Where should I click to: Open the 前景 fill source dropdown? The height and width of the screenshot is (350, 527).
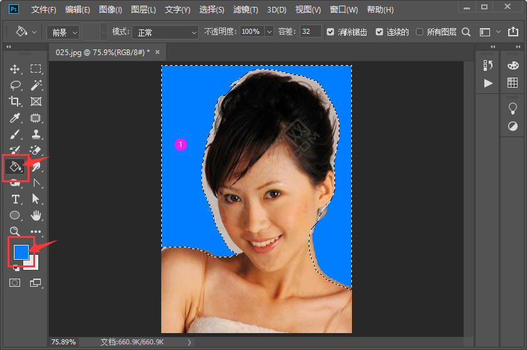point(63,33)
